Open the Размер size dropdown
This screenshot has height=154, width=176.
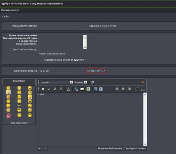click(x=86, y=82)
